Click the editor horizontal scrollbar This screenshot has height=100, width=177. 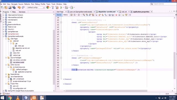[106, 91]
